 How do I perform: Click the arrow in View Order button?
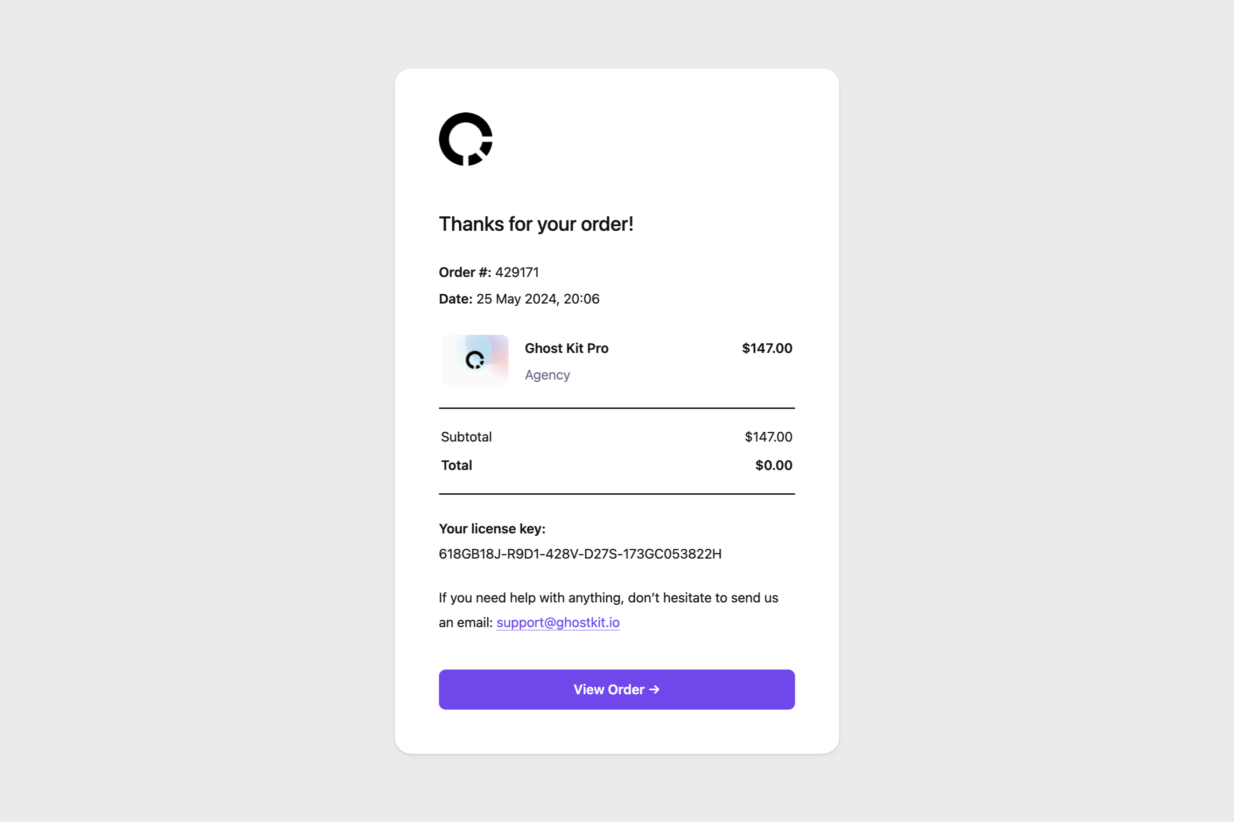[654, 690]
